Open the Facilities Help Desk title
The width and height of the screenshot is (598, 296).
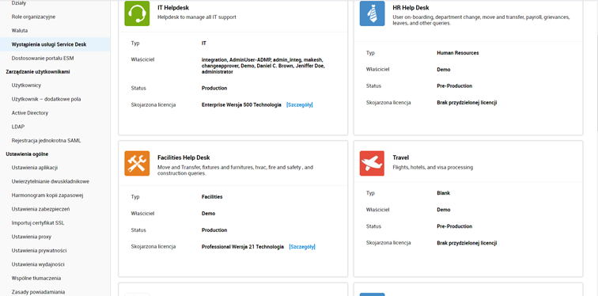tap(184, 157)
